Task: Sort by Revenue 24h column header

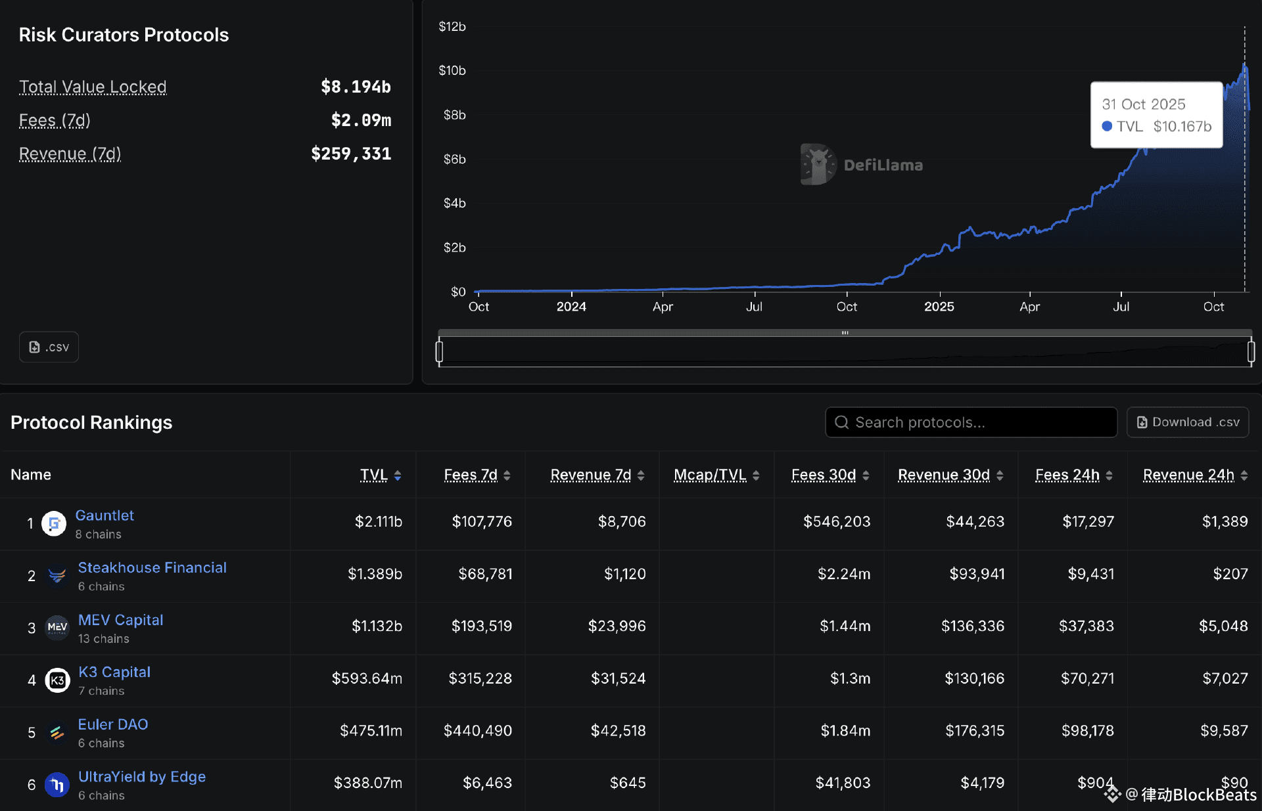Action: coord(1188,475)
